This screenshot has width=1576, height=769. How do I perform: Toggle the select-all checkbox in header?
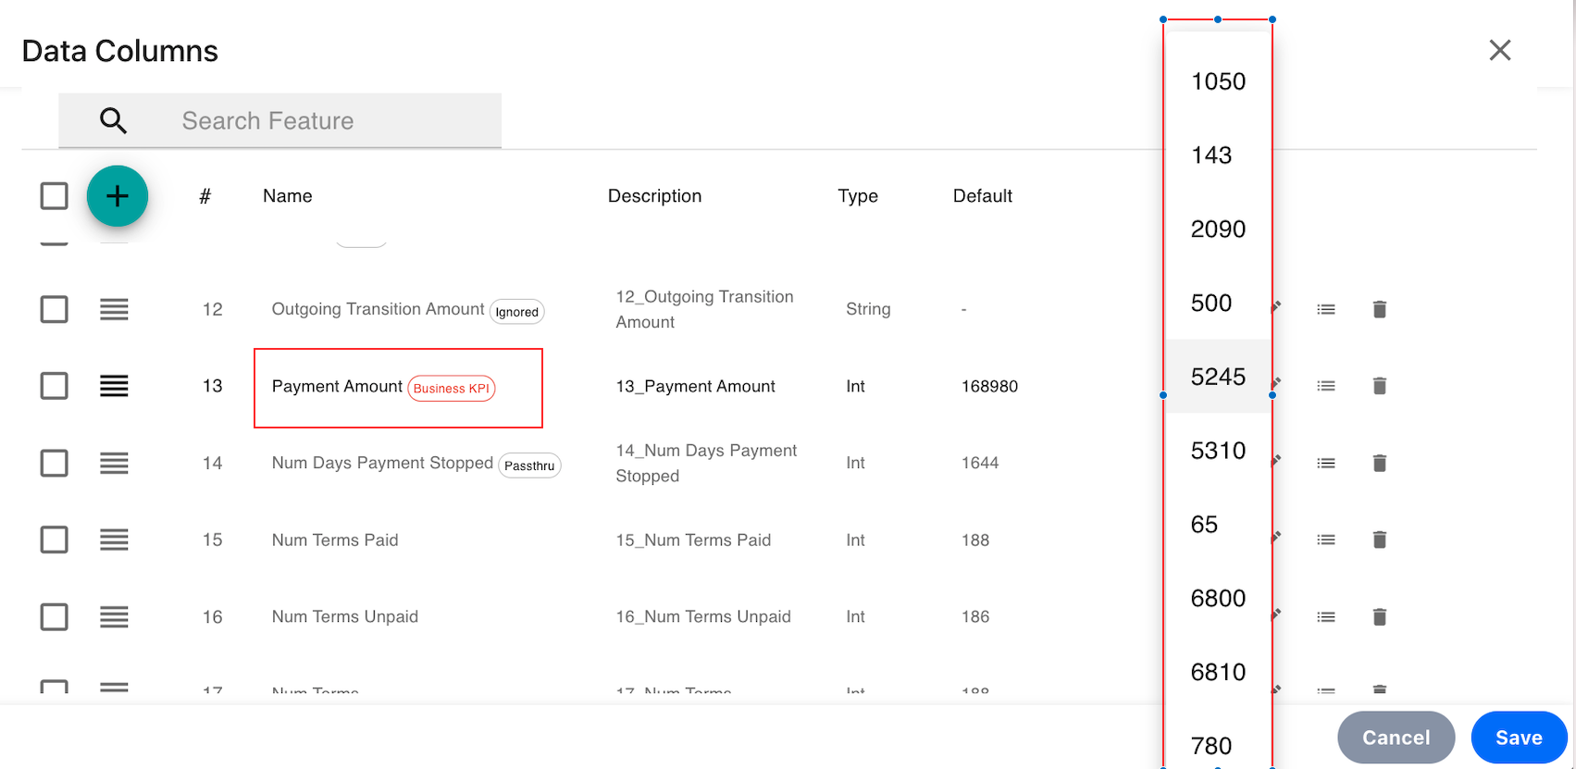55,196
